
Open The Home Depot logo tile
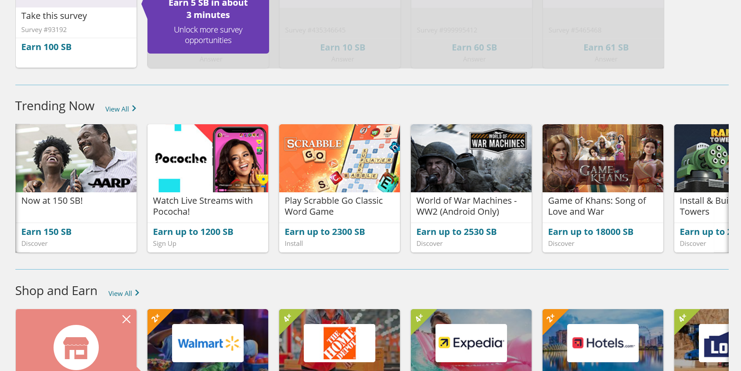pos(339,343)
